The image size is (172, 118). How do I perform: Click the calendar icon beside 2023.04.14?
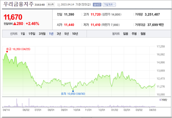(x=59, y=5)
